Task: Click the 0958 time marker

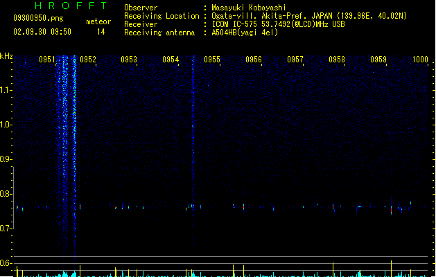Action: click(x=337, y=60)
